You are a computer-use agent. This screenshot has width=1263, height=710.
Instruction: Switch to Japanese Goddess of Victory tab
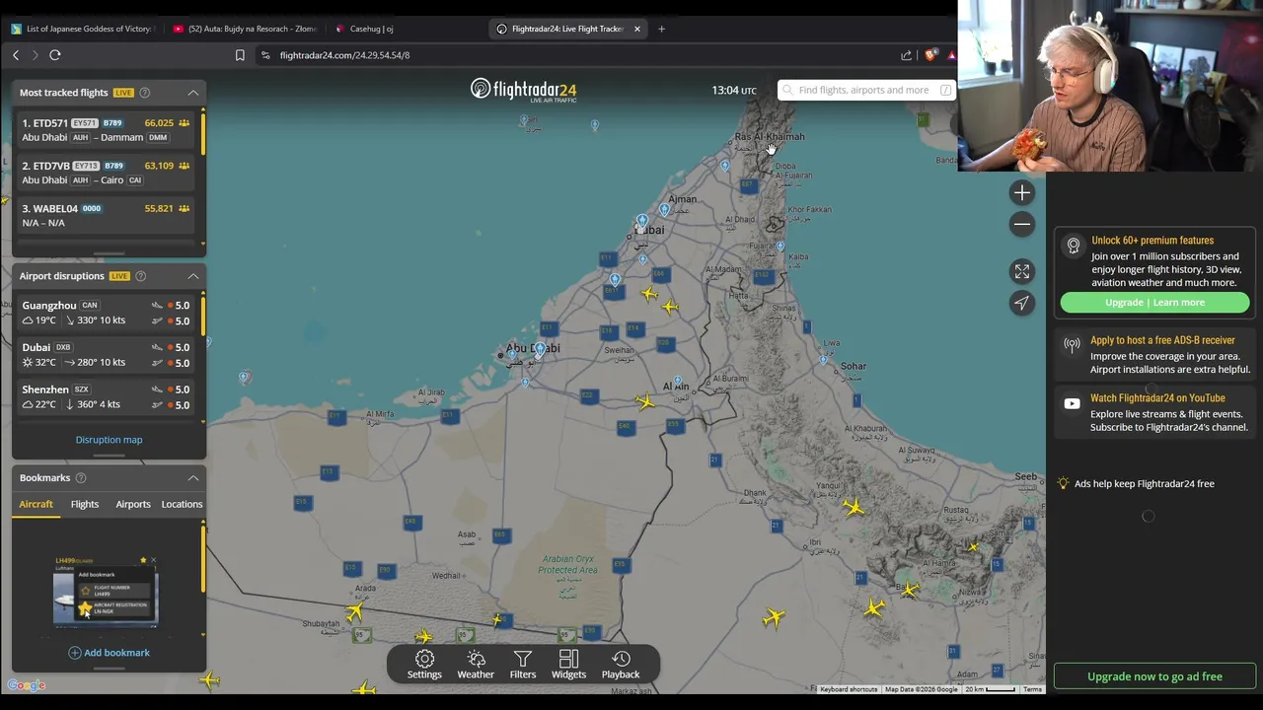click(x=83, y=29)
